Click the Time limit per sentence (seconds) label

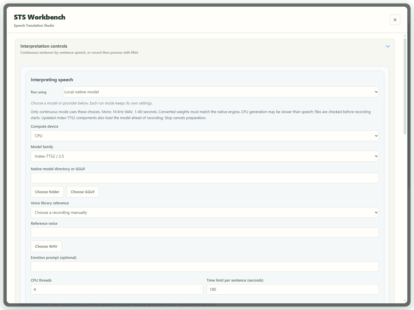(x=235, y=280)
